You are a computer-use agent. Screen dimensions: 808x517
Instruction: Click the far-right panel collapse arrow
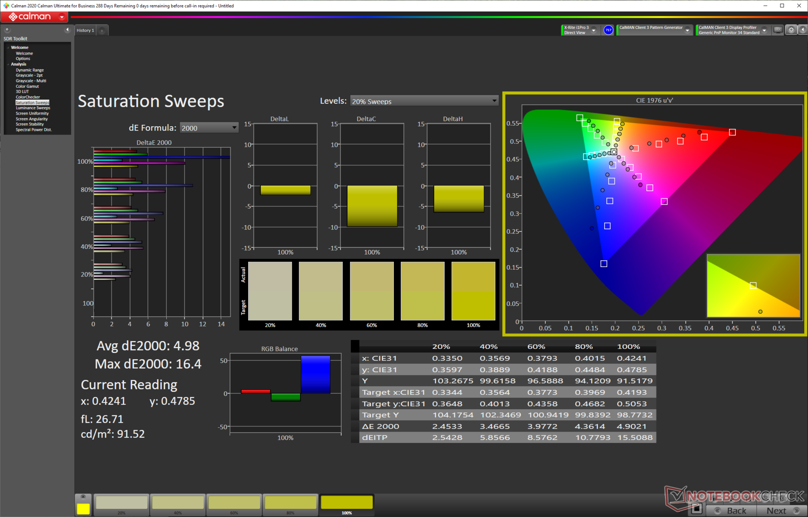[803, 30]
